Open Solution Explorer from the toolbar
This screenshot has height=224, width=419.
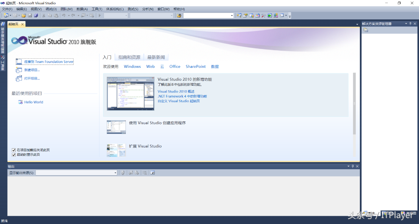point(239,15)
